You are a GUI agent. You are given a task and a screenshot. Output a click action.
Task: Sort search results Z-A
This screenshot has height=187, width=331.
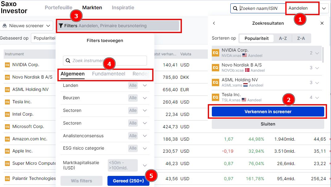click(x=301, y=38)
